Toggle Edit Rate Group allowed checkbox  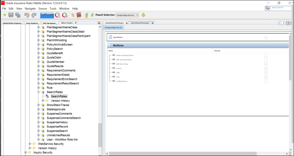coord(266,64)
